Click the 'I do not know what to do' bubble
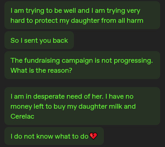The image size is (165, 147). 54,136
